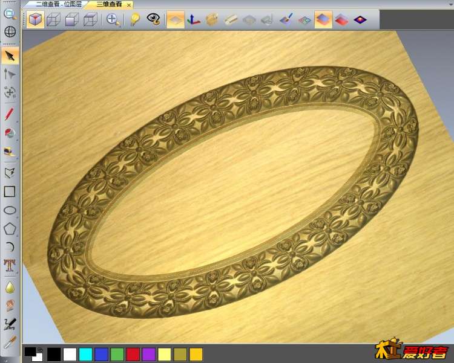The image size is (454, 363).
Task: Pick the red paint brush tool
Action: (9, 114)
